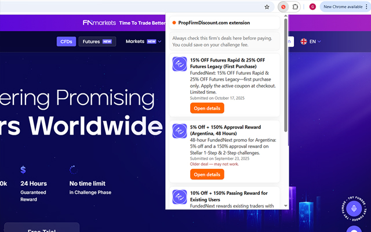Click the Argentina deal logo icon

pos(180,130)
